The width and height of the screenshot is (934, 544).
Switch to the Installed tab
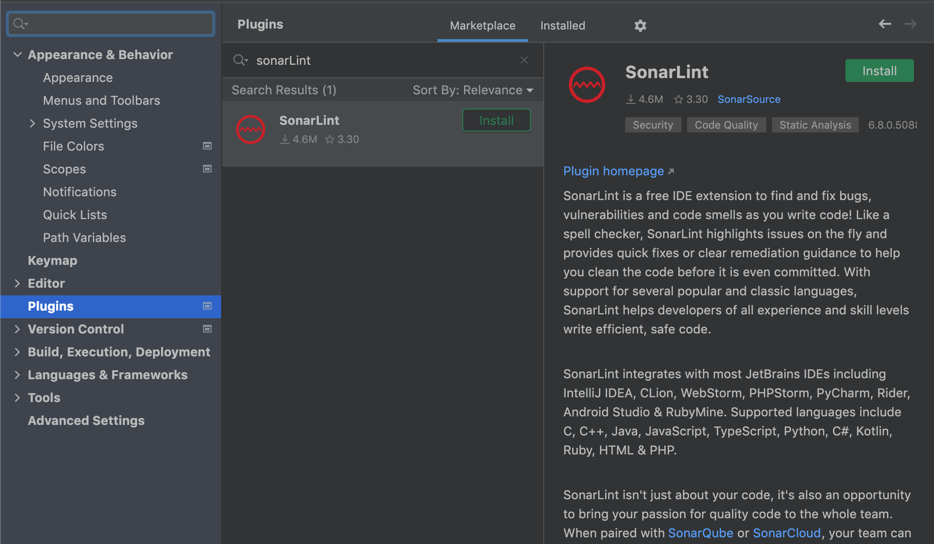tap(562, 26)
